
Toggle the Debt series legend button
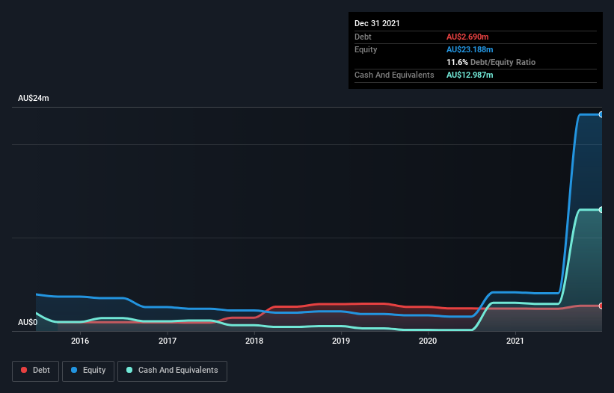pyautogui.click(x=35, y=371)
